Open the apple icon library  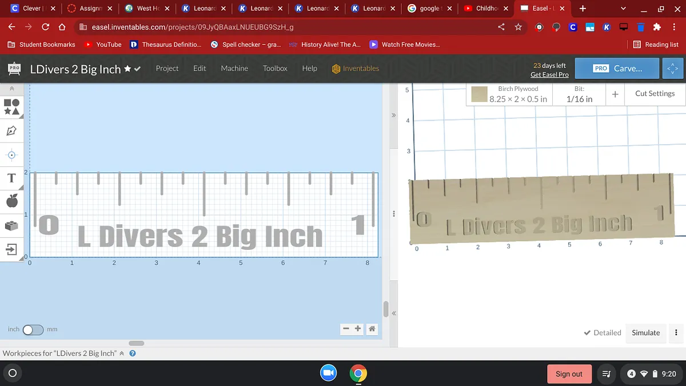click(12, 201)
